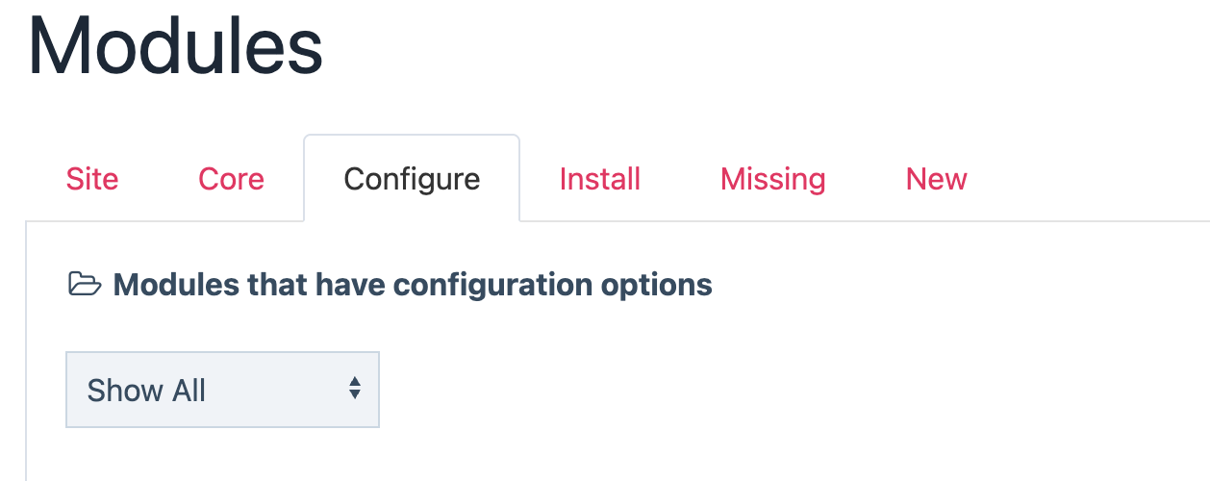The width and height of the screenshot is (1210, 481).
Task: Open the New modules tab
Action: [936, 179]
